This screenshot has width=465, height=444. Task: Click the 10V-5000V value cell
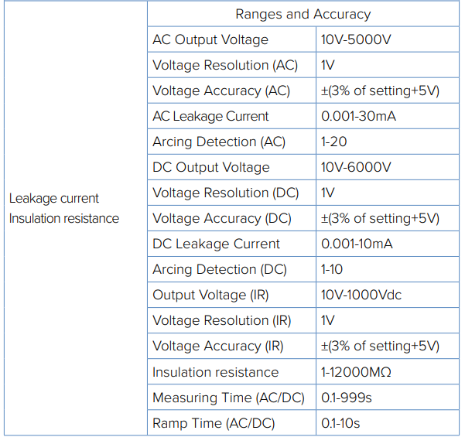[x=356, y=39]
